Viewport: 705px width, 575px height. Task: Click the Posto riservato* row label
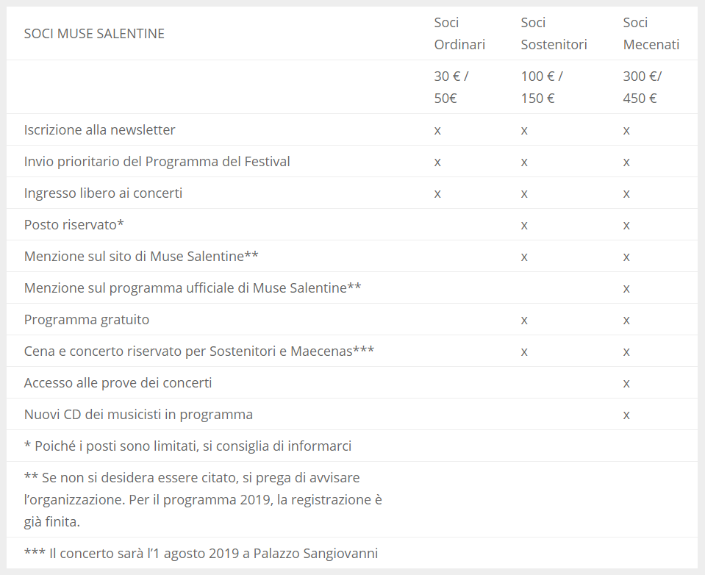point(74,225)
